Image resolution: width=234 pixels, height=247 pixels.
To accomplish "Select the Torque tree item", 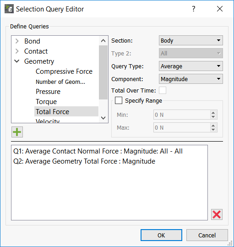I will (46, 102).
